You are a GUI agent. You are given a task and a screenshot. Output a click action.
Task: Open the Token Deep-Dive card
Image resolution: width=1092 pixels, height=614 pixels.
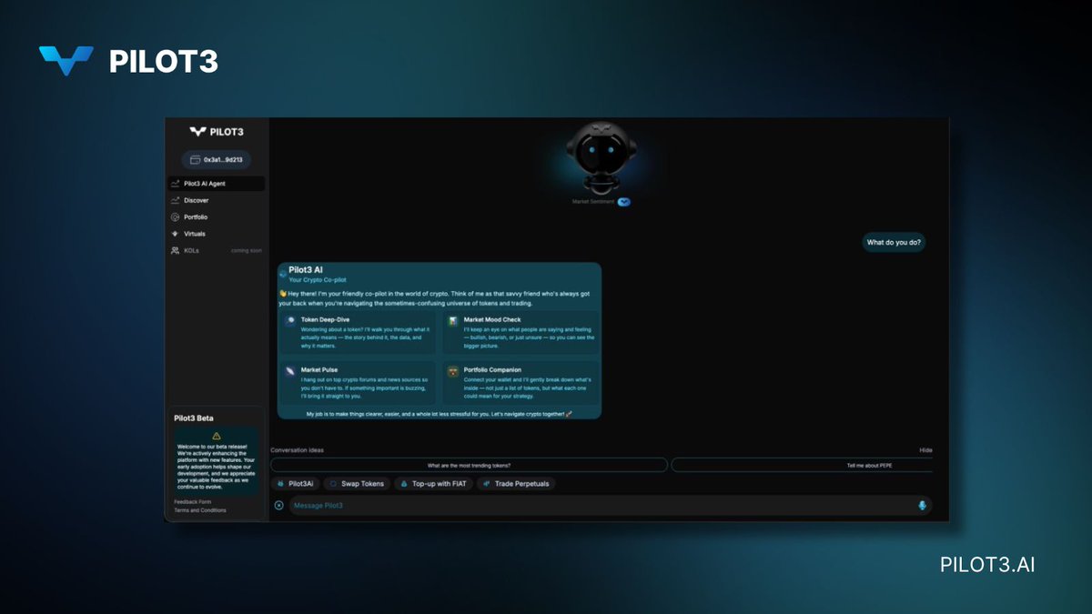tap(359, 333)
